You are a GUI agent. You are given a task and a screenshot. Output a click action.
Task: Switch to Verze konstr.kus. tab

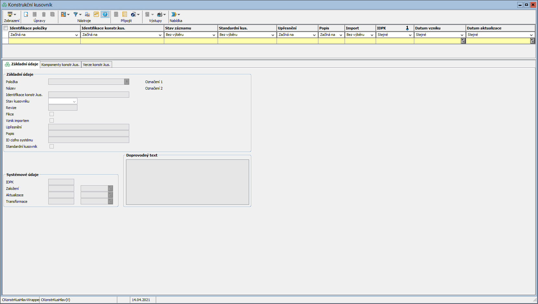point(97,65)
